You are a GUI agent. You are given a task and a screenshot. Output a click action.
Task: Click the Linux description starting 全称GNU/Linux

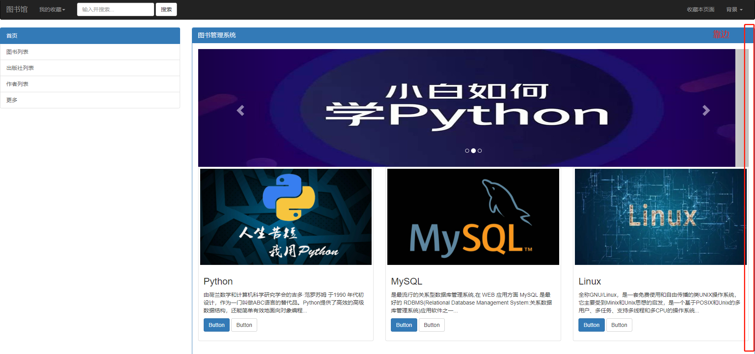659,303
